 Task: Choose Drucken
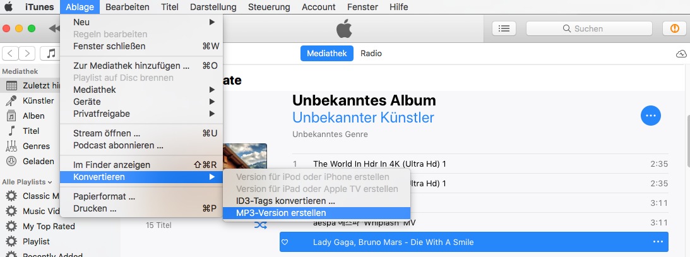(141, 208)
